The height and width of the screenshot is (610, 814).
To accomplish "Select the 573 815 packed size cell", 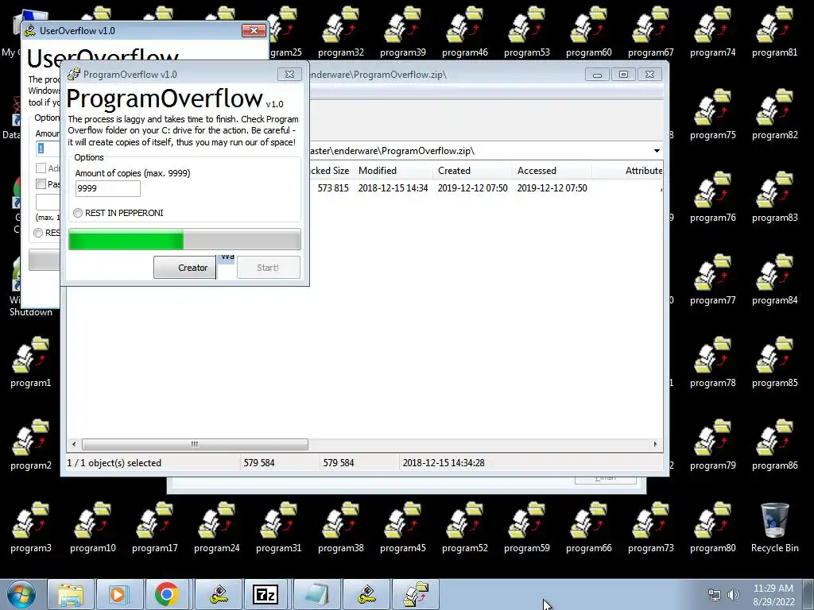I will click(333, 187).
